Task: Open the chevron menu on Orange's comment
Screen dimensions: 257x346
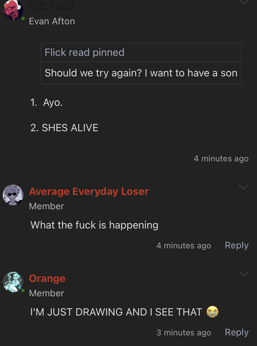Action: (244, 274)
